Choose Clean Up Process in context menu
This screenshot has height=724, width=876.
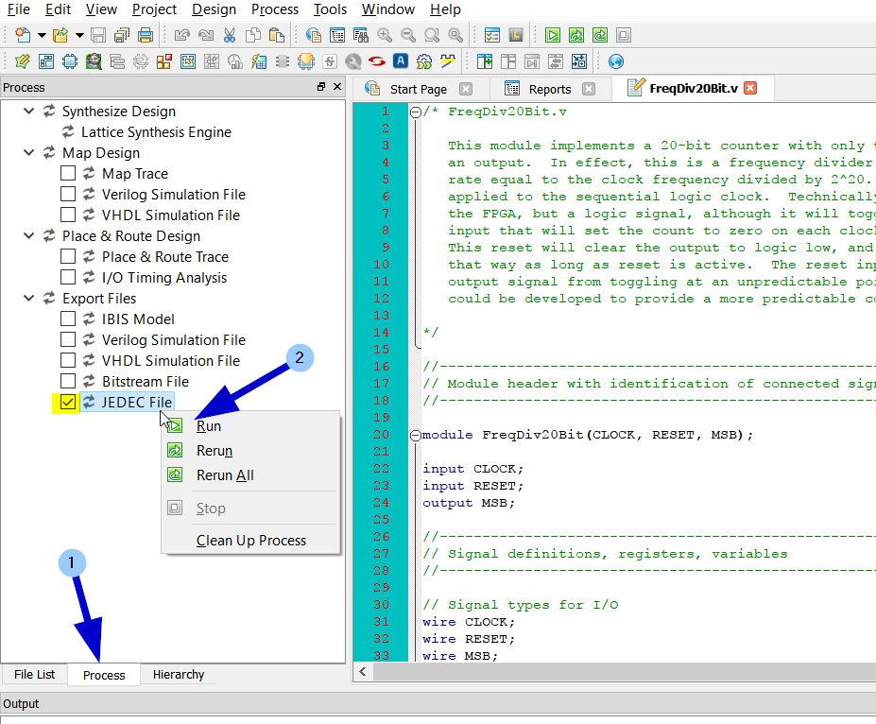pos(250,541)
